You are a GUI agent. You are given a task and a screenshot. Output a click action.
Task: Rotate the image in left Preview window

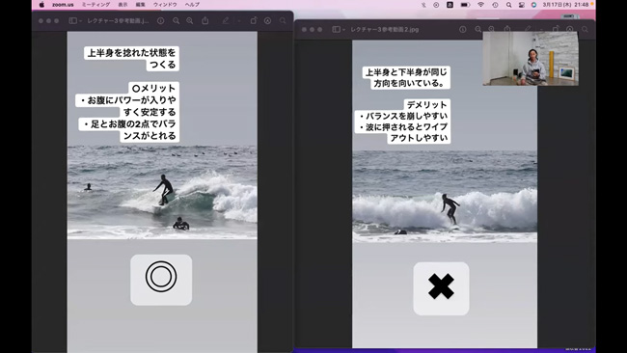coord(254,20)
